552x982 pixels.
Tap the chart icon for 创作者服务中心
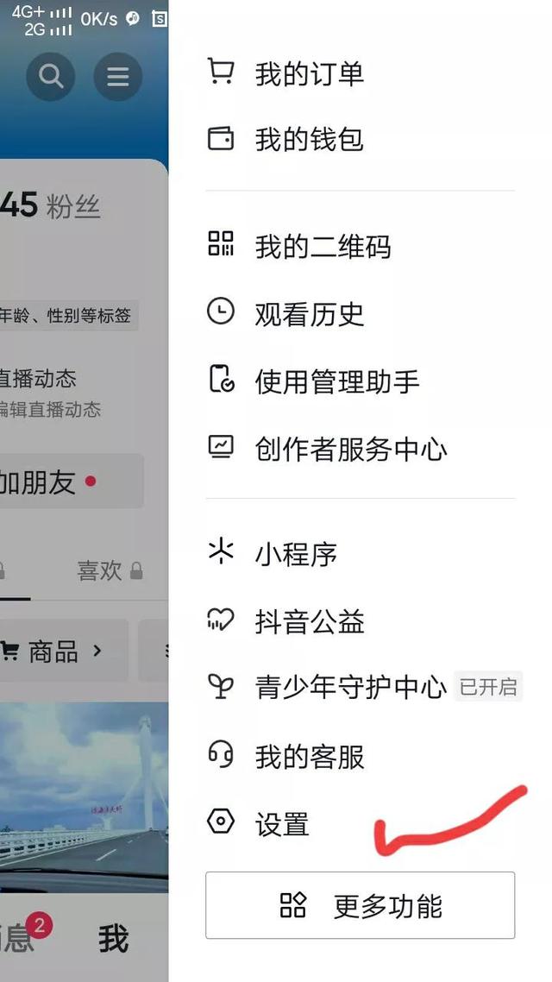(220, 446)
